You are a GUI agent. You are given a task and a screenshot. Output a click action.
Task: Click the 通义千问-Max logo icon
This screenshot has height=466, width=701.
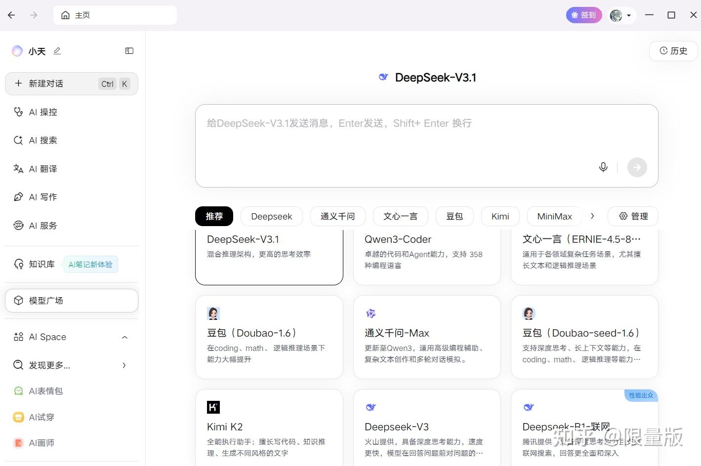(x=371, y=313)
